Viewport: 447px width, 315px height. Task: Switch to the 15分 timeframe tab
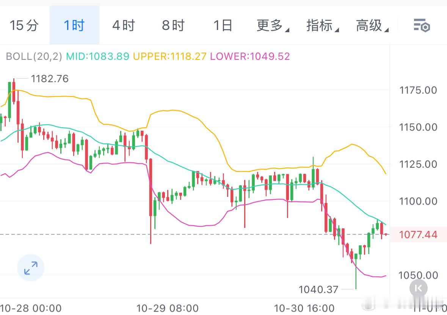[x=24, y=25]
